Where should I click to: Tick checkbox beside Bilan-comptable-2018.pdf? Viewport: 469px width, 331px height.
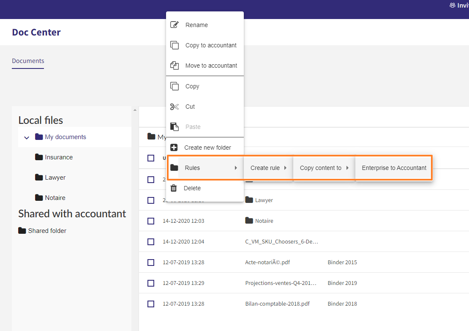click(151, 304)
